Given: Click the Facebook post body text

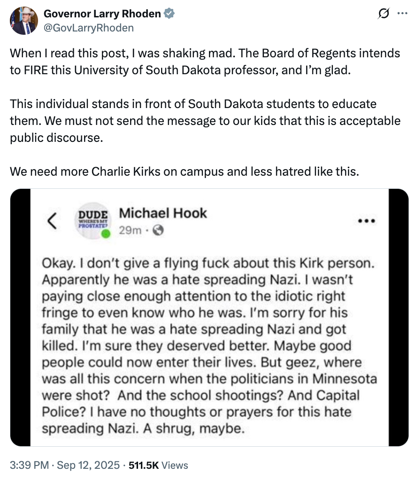Looking at the screenshot, I should tap(209, 345).
